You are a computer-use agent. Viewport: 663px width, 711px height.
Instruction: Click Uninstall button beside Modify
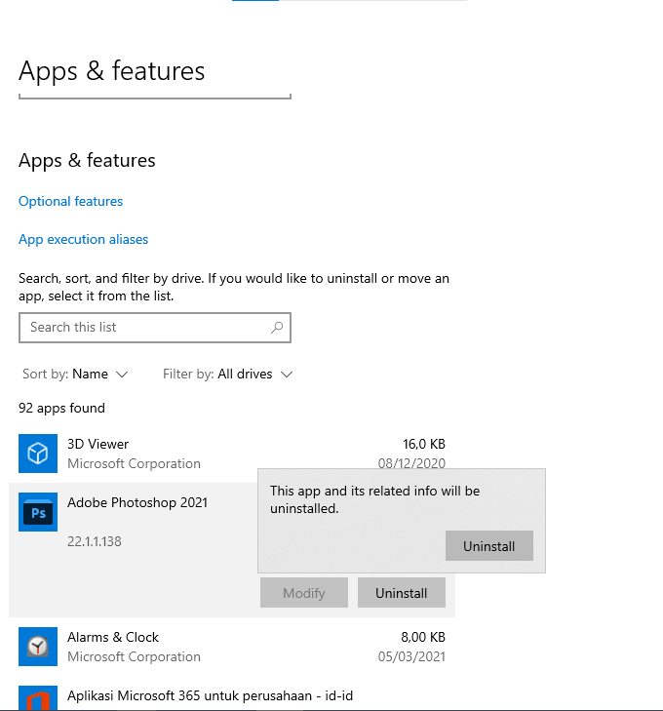(402, 593)
